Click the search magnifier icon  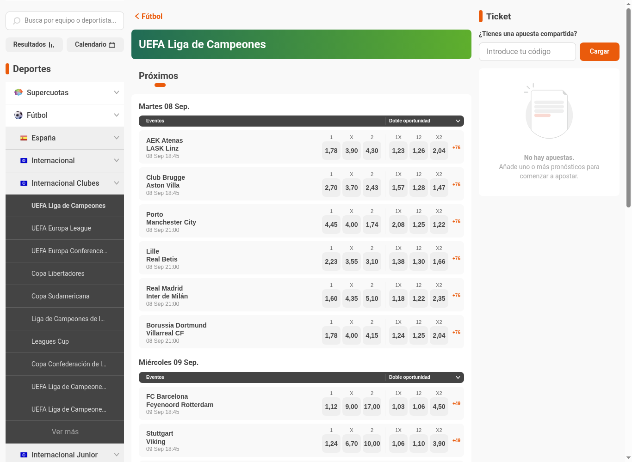click(x=17, y=21)
